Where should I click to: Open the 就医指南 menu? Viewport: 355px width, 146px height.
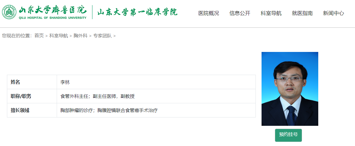pyautogui.click(x=302, y=13)
